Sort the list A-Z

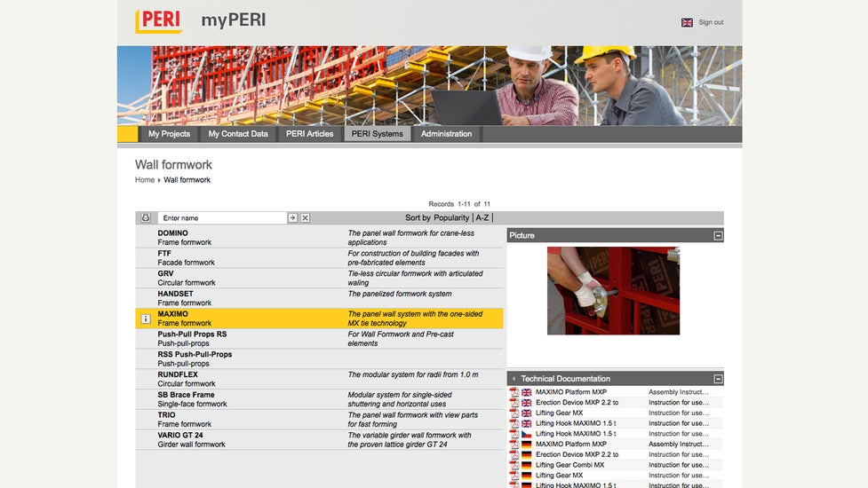click(482, 218)
